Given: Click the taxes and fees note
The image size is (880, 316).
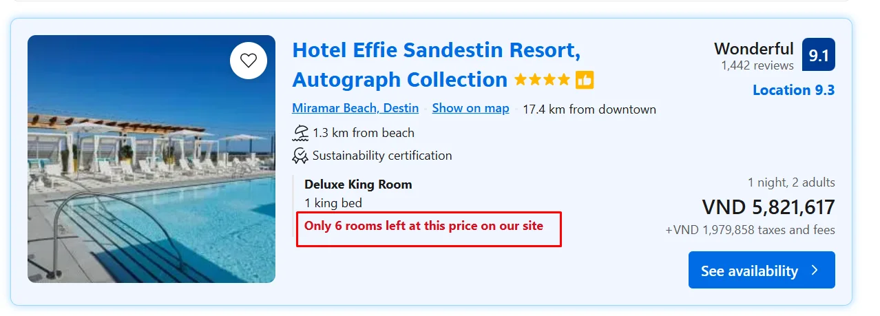Looking at the screenshot, I should click(x=751, y=230).
